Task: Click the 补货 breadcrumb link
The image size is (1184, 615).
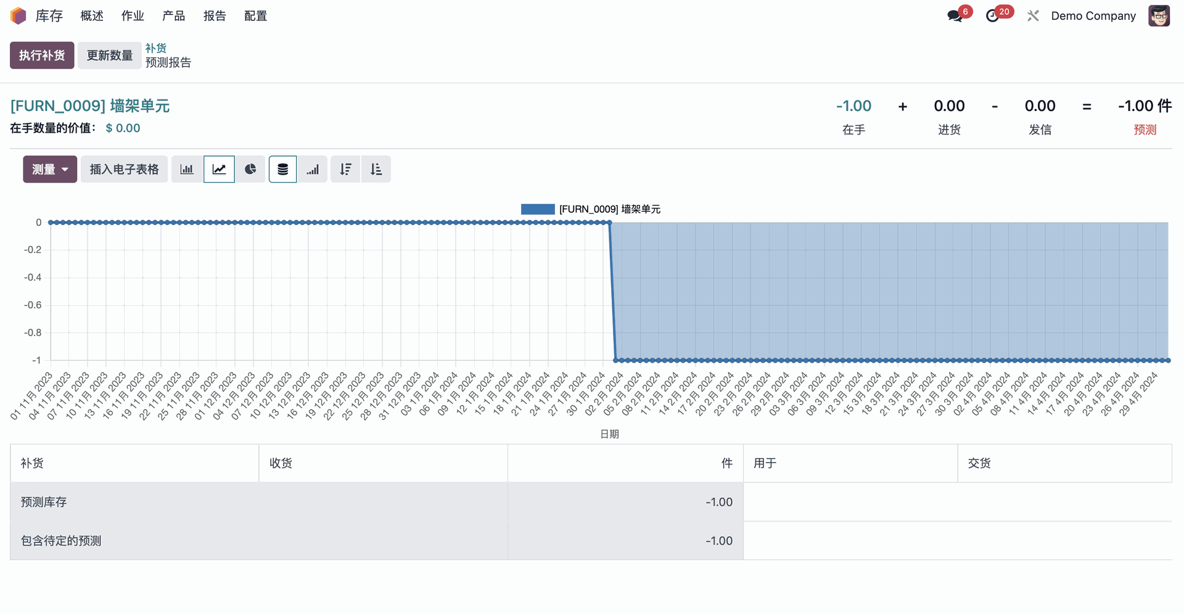Action: click(x=156, y=48)
